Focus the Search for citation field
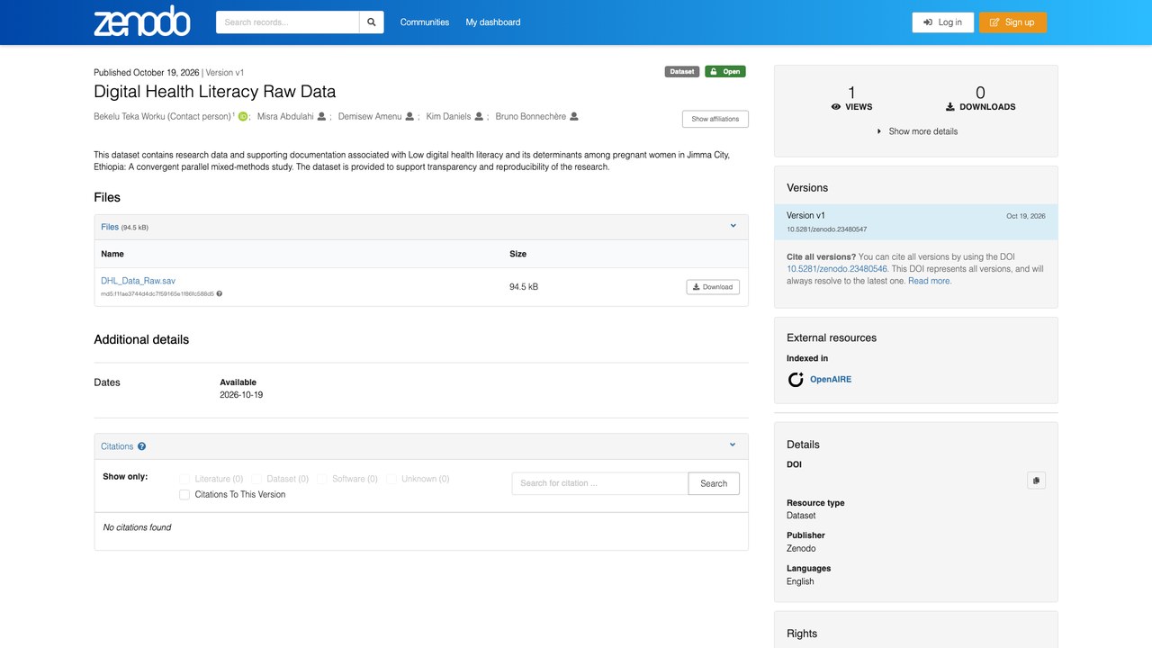 point(600,483)
